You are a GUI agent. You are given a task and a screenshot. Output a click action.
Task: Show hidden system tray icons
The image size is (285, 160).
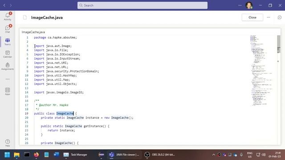tap(214, 155)
